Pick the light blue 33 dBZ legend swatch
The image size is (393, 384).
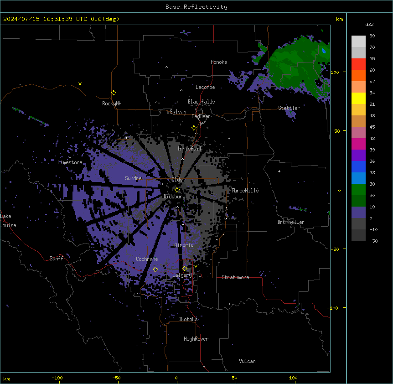point(358,178)
